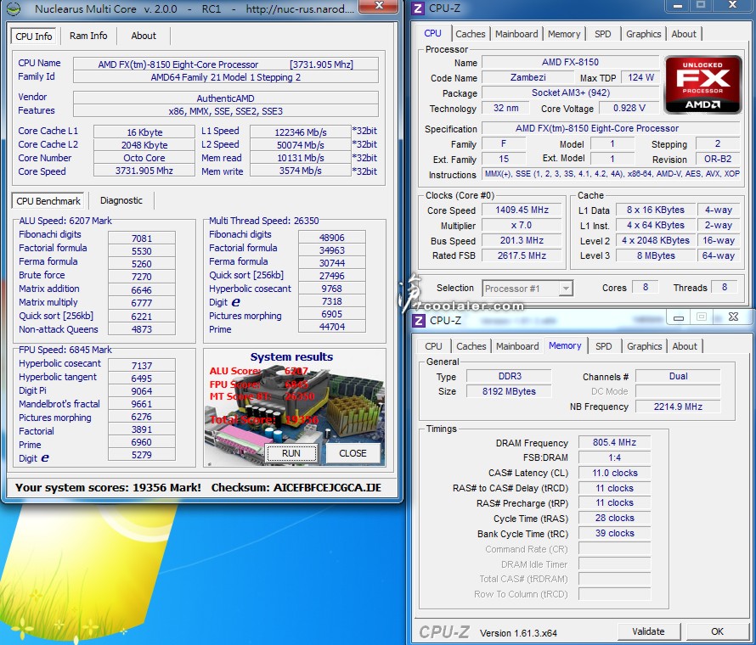Select the CPU Info tab in Nuclearus
The height and width of the screenshot is (645, 756).
34,36
